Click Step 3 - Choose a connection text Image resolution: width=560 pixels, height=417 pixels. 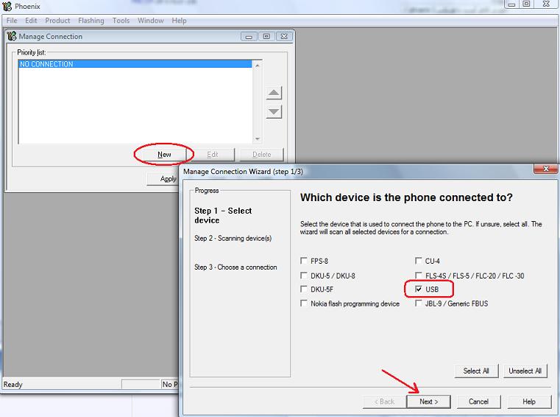235,267
